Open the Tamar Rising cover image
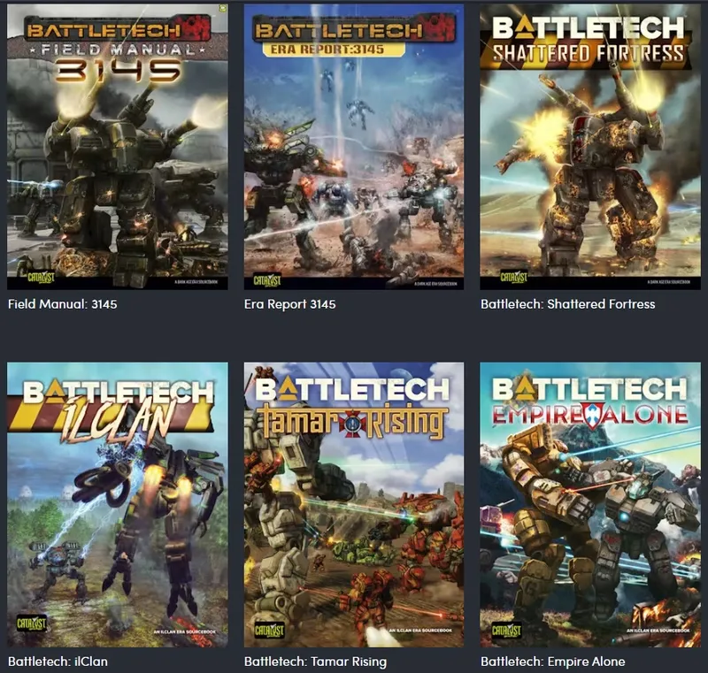 (x=354, y=505)
